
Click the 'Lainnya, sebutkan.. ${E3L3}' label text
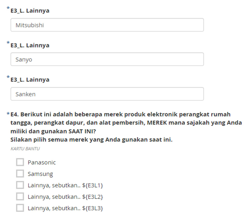pos(65,208)
